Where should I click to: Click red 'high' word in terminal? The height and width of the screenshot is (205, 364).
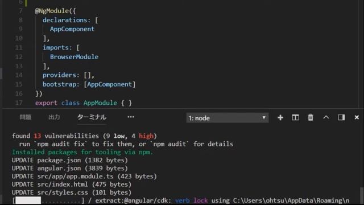tap(146, 136)
